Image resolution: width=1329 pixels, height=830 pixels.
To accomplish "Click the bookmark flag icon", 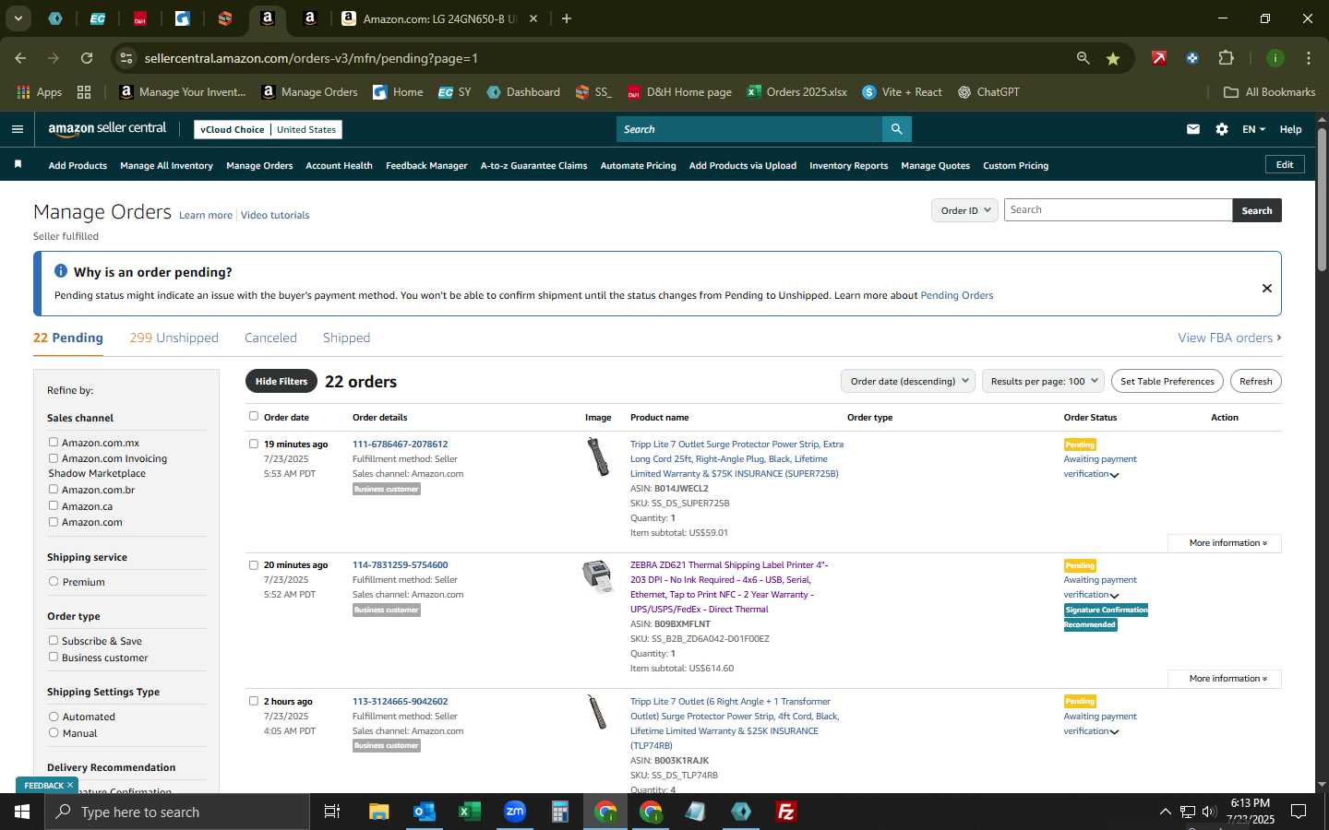I will pyautogui.click(x=18, y=164).
